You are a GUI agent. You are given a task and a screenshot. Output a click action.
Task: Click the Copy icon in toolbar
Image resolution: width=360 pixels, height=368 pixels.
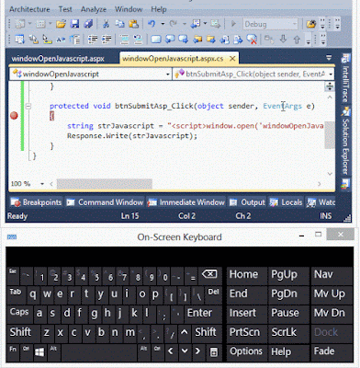point(119,24)
